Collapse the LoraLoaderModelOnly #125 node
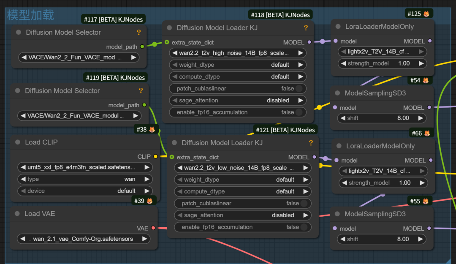Screen dimensions: 456x264 coord(338,27)
